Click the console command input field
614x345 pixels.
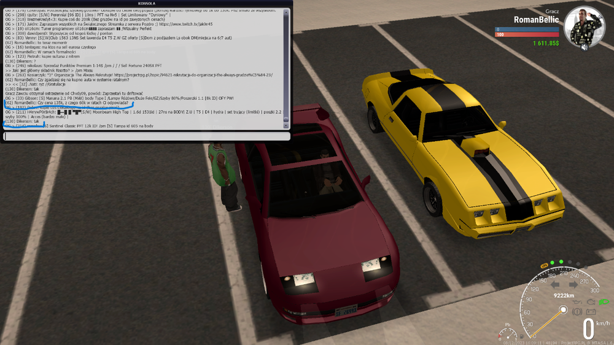click(147, 136)
